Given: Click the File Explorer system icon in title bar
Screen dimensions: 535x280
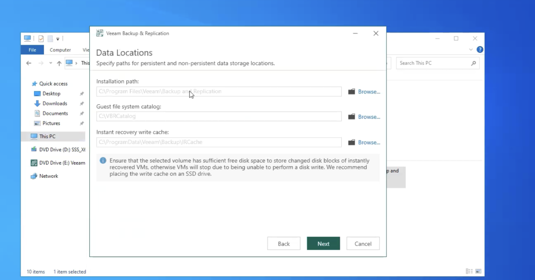Looking at the screenshot, I should click(x=27, y=38).
